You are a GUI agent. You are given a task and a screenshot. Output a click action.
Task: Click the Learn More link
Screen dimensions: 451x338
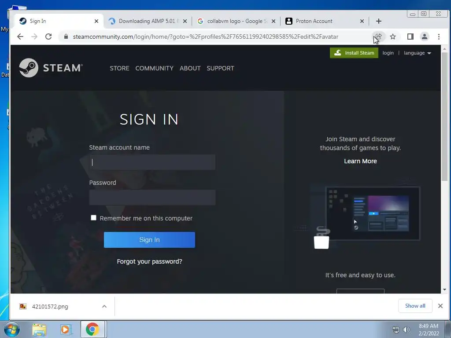tap(360, 161)
